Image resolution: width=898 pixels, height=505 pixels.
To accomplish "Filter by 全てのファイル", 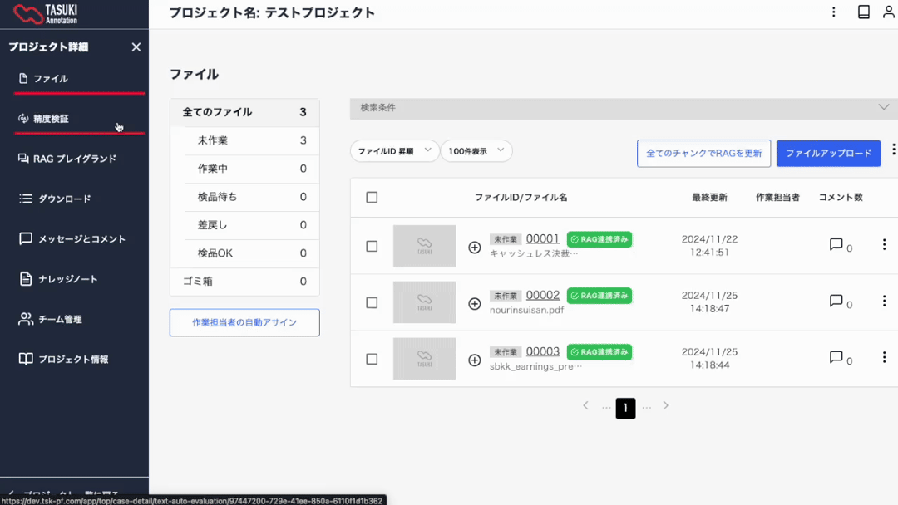I will (x=244, y=112).
